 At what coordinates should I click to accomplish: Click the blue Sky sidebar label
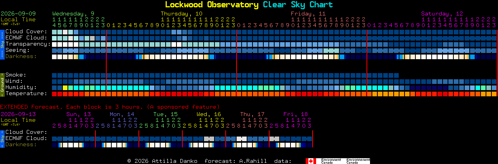[2, 44]
